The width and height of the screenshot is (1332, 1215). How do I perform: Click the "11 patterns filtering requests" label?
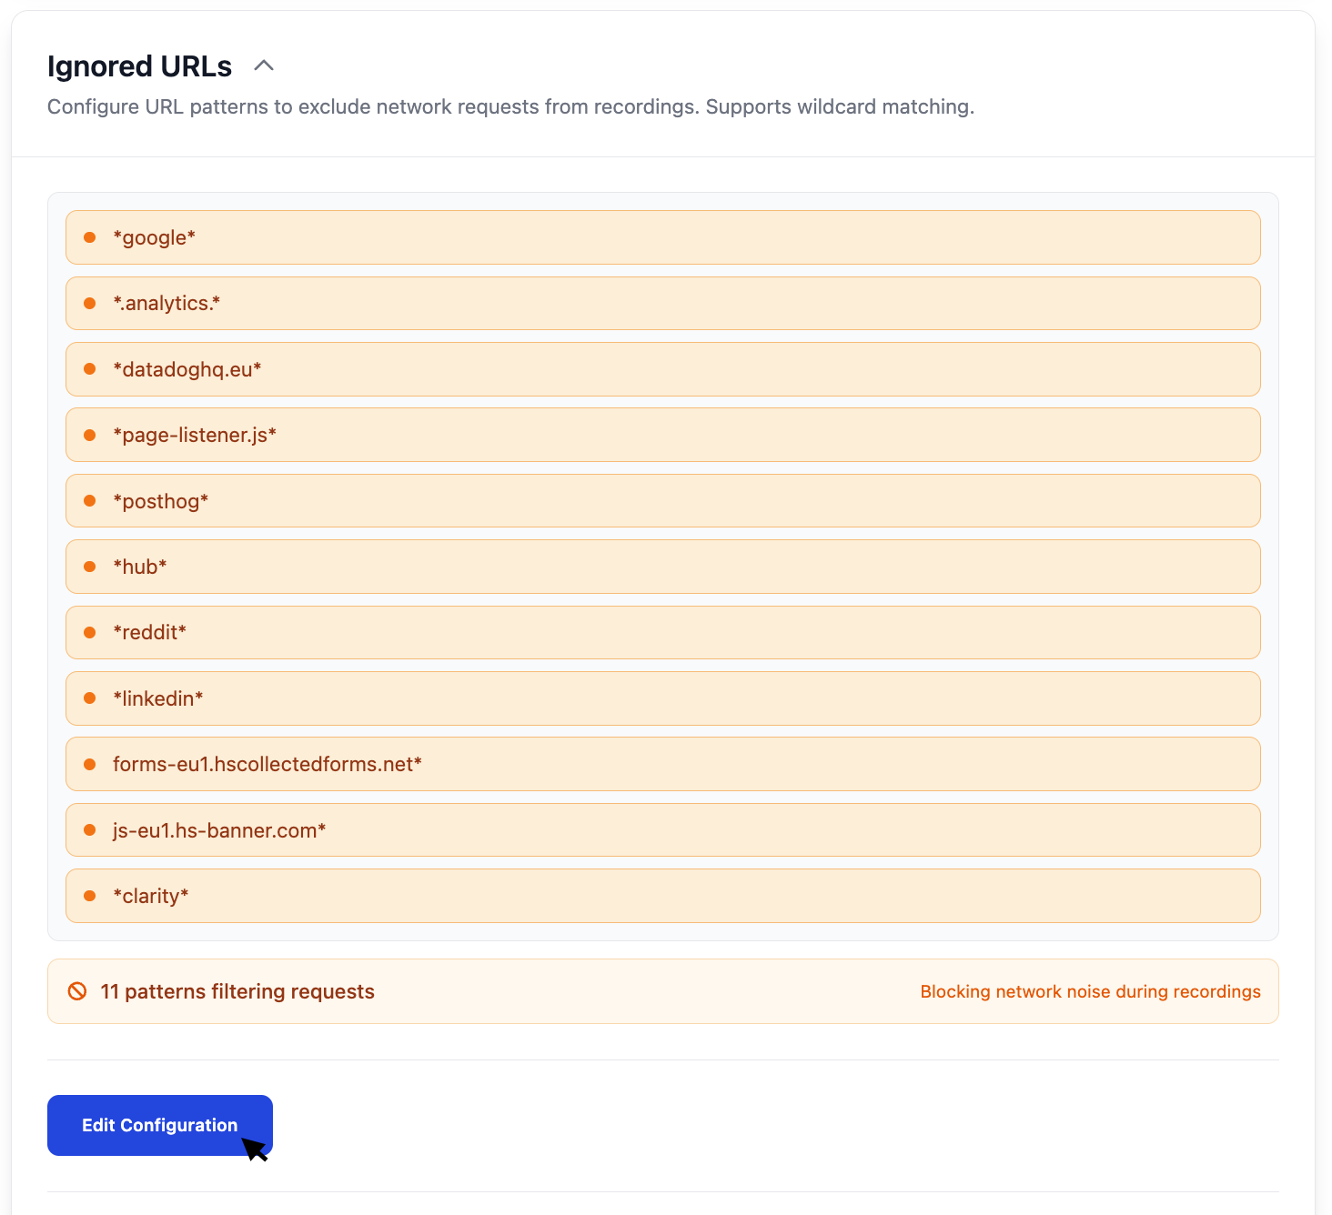(237, 991)
